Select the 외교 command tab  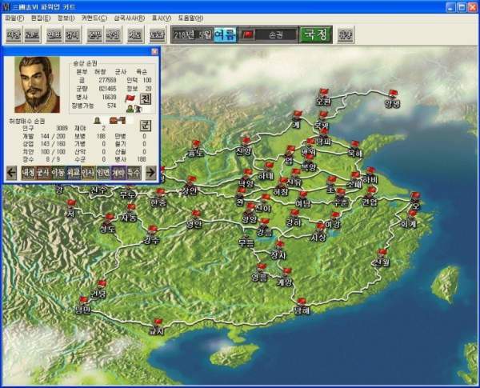pyautogui.click(x=73, y=173)
